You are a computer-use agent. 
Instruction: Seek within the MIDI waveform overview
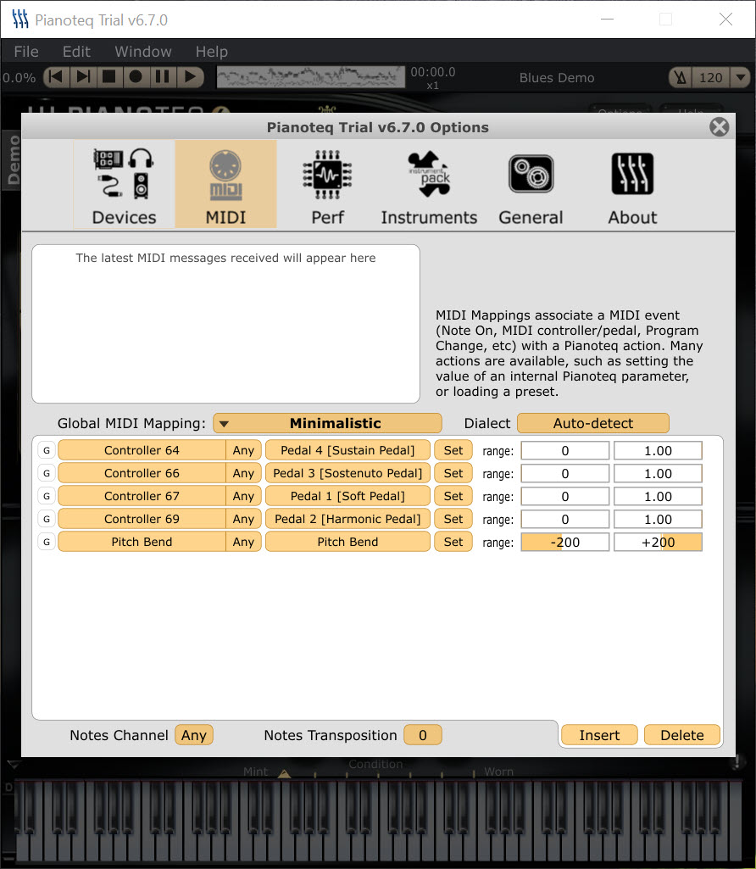point(311,77)
